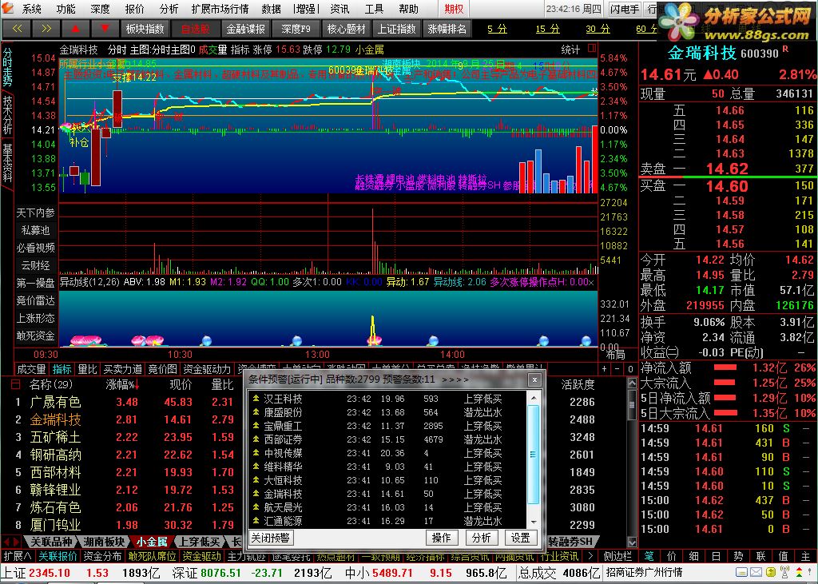Toggle the 扩展∧ panel expander
This screenshot has width=818, height=584.
18,556
